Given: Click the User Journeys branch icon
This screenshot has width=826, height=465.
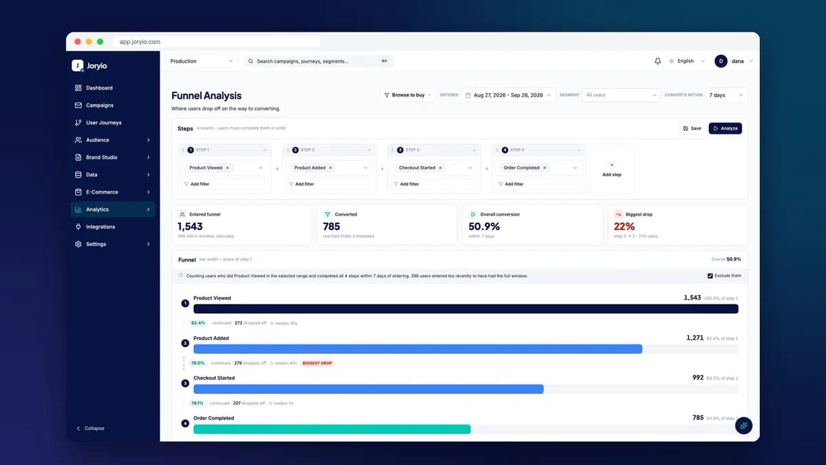Looking at the screenshot, I should point(78,123).
